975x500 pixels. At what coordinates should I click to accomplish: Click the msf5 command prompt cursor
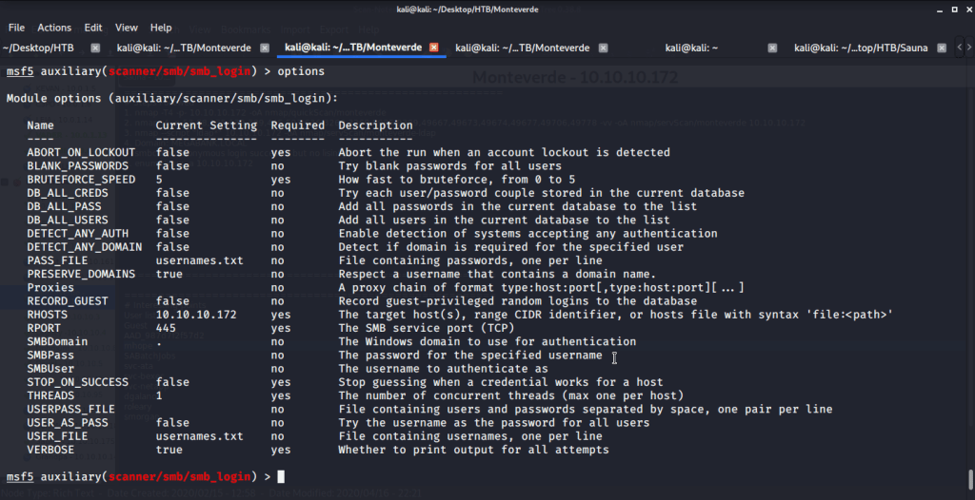[x=281, y=476]
